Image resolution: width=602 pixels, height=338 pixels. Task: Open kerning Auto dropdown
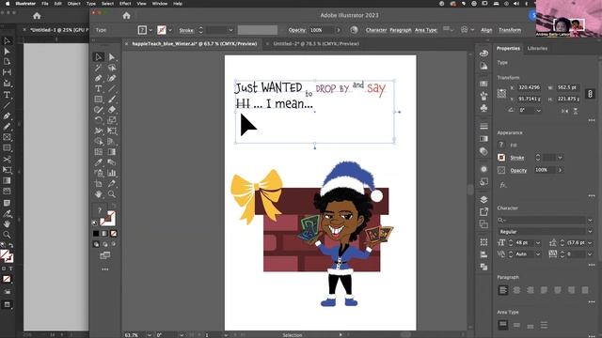(538, 254)
